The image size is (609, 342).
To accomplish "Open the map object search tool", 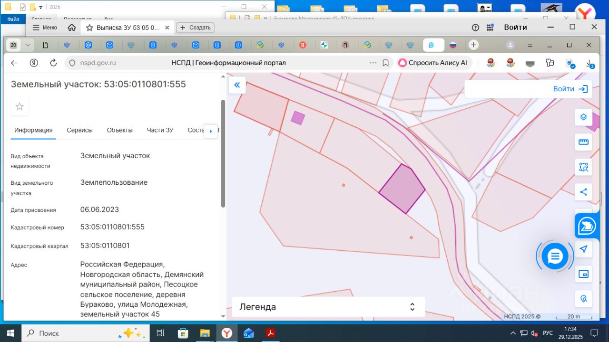I will tap(584, 299).
